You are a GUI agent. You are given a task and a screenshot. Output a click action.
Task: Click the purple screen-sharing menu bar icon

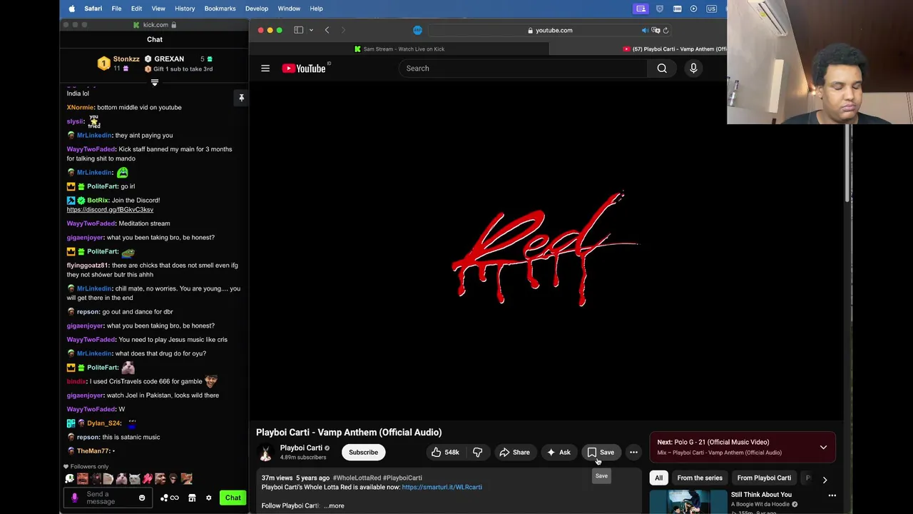[x=641, y=9]
